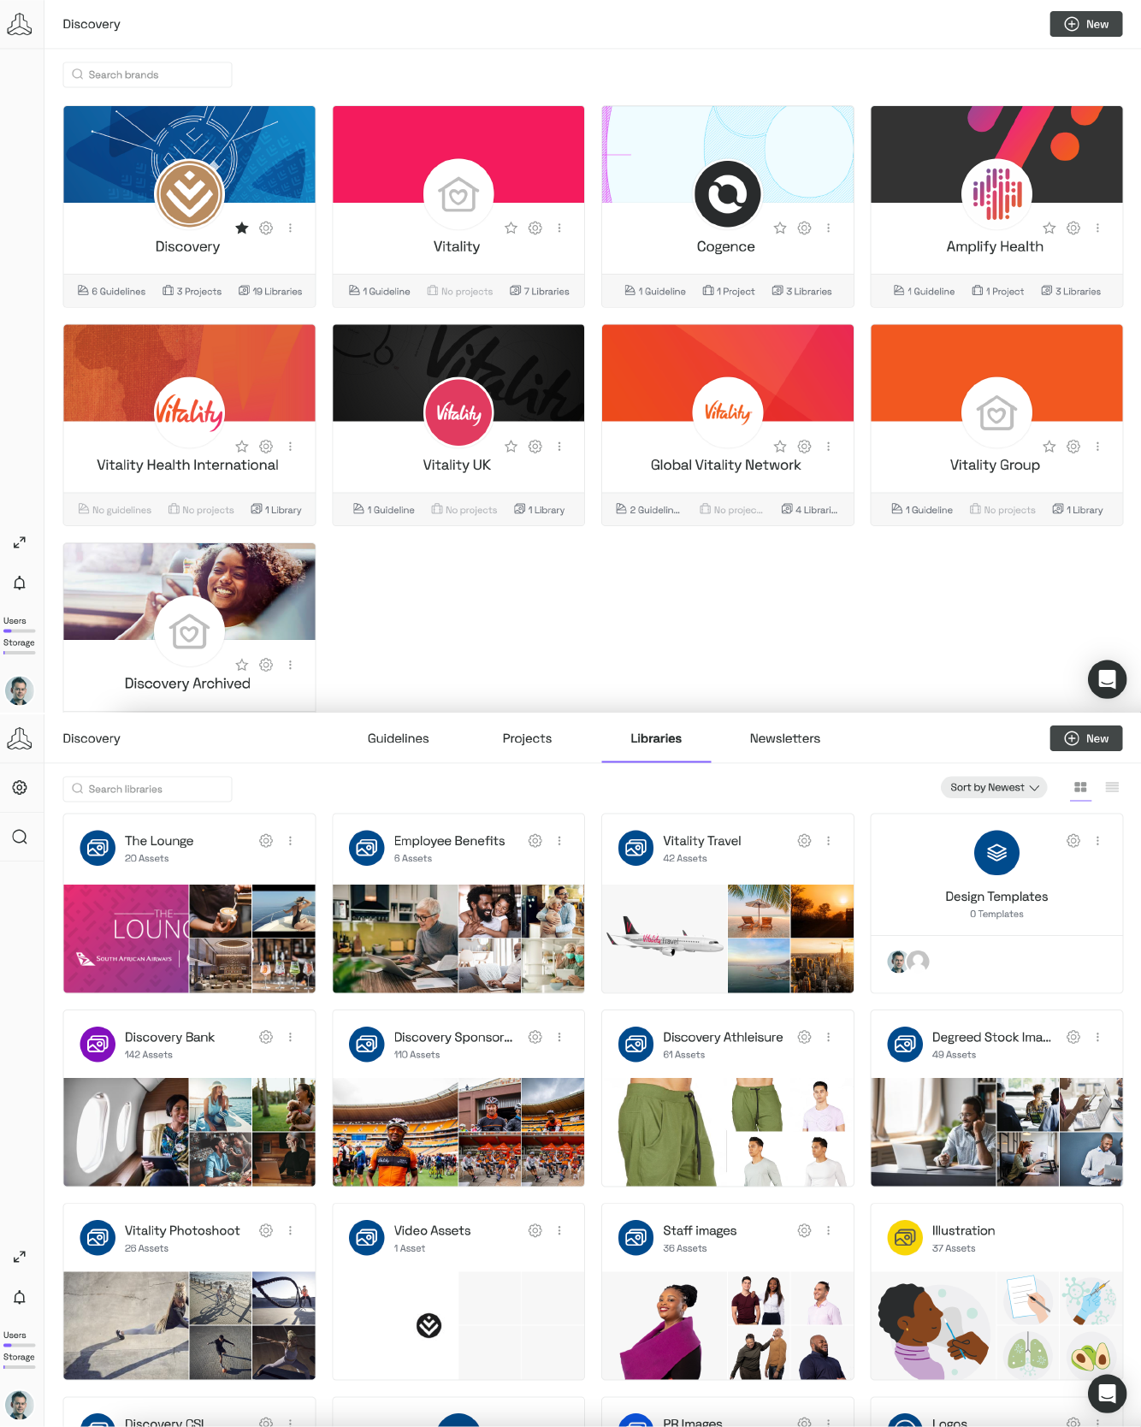
Task: Click New button beside Newsletters tab
Action: coord(1086,738)
